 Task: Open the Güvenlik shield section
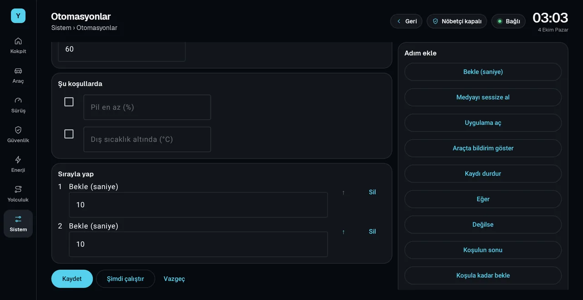coord(18,134)
